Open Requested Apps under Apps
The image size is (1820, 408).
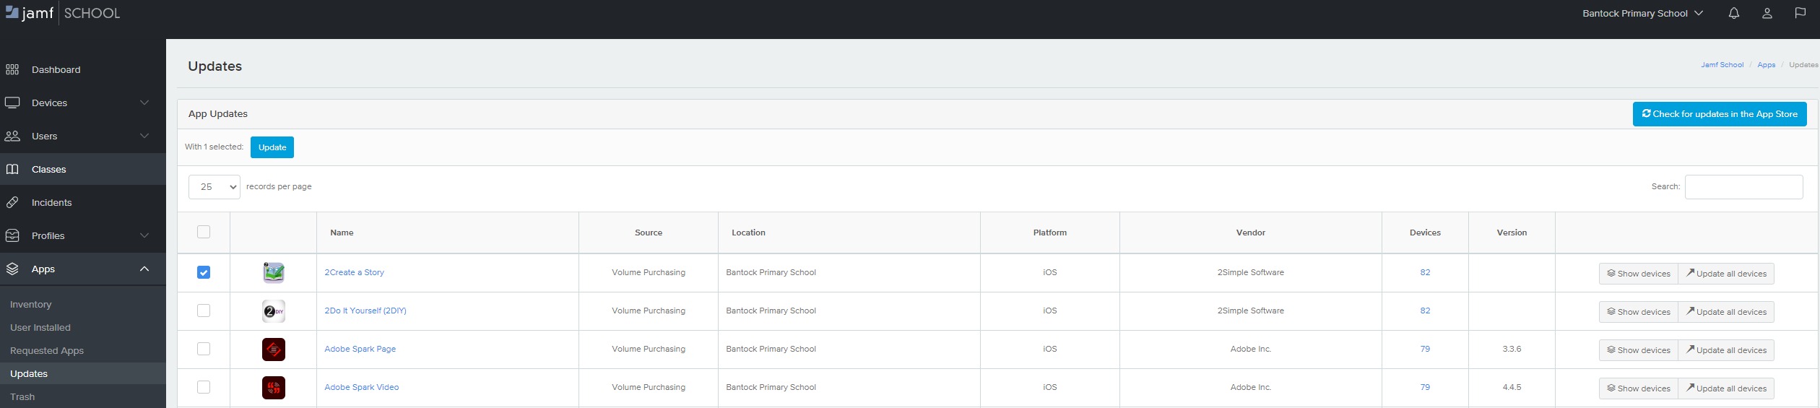pyautogui.click(x=47, y=351)
